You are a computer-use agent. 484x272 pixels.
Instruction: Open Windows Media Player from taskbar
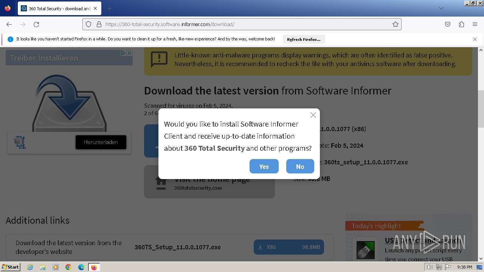point(56,267)
